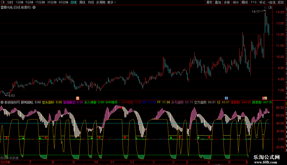Open F10 company info
Image resolution: width=287 pixels, height=165 pixels.
pyautogui.click(x=254, y=2)
